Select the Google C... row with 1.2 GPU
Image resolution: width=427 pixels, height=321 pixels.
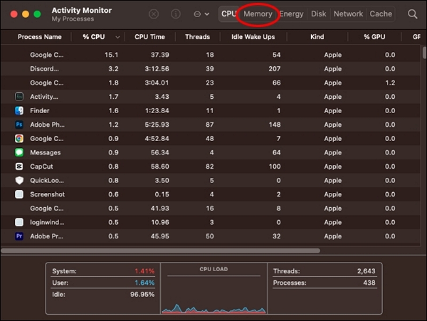(210, 83)
